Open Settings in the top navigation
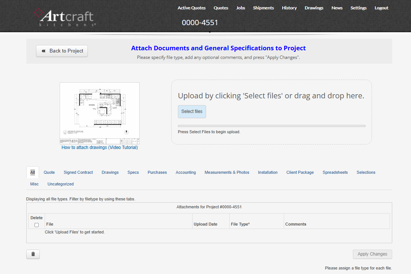Screen dimensions: 411x274 point(358,8)
